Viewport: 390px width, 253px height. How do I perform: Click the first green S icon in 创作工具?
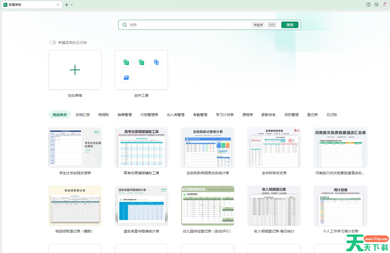[126, 62]
